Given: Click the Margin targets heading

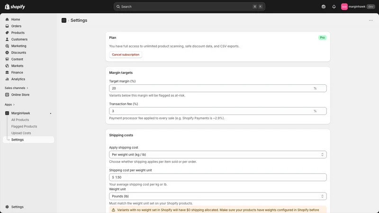Looking at the screenshot, I should tap(121, 73).
